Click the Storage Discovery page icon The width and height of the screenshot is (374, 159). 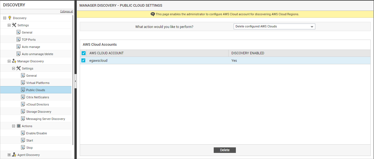(x=23, y=111)
